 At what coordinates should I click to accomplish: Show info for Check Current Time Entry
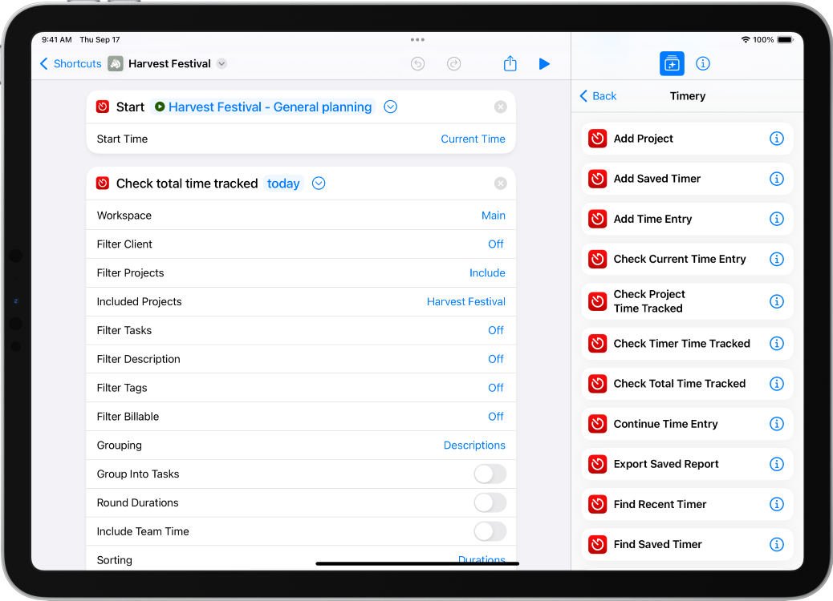pos(777,259)
